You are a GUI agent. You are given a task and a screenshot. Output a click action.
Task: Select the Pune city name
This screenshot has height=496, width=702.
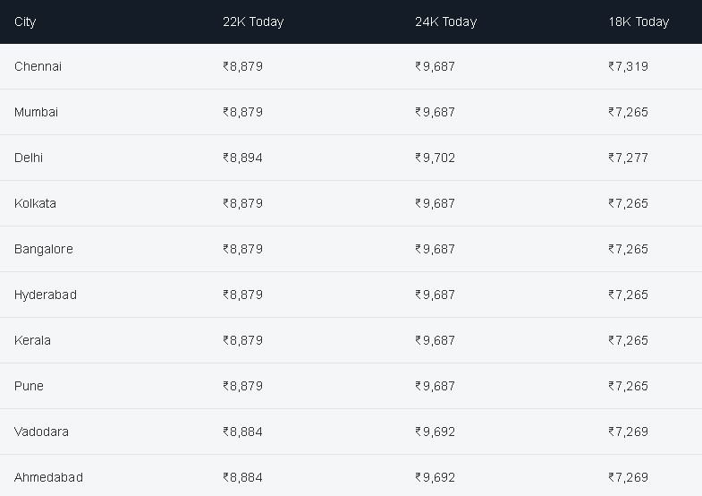coord(30,386)
